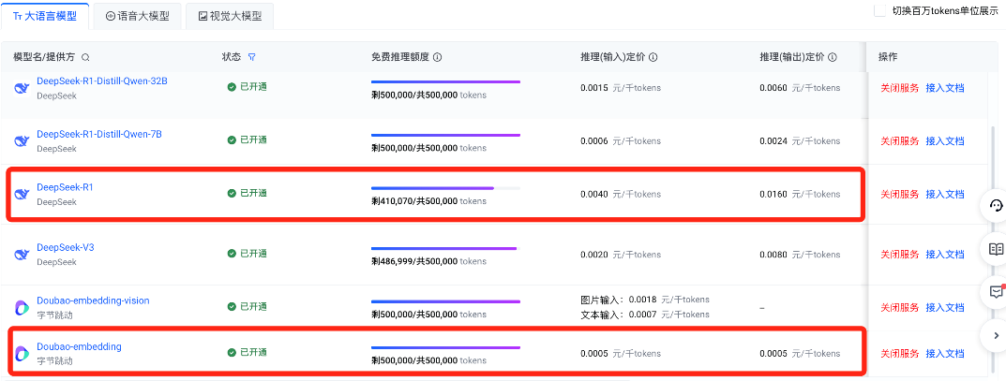Image resolution: width=1006 pixels, height=381 pixels.
Task: Open DeepSeek-R1-Distill-Qwen-7B model link
Action: point(99,134)
